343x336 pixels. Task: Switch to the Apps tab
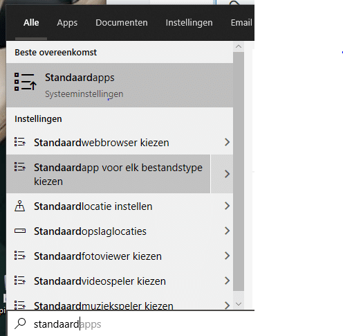[x=67, y=23]
